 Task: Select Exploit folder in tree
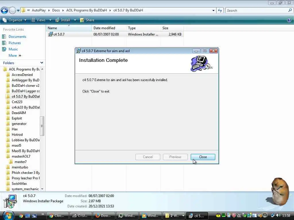pyautogui.click(x=17, y=118)
